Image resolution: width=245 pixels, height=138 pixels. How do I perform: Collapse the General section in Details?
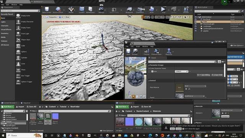(149, 81)
